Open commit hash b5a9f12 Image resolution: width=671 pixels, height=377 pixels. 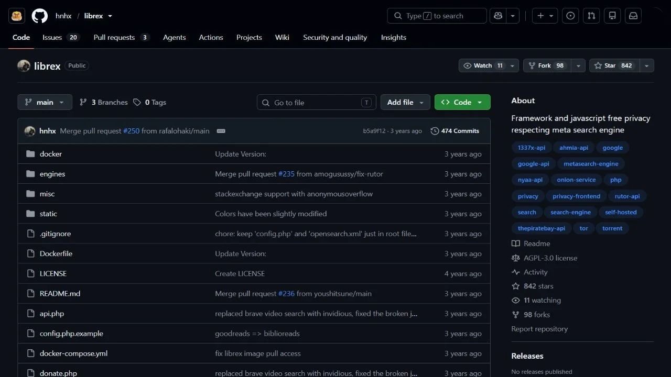click(374, 131)
